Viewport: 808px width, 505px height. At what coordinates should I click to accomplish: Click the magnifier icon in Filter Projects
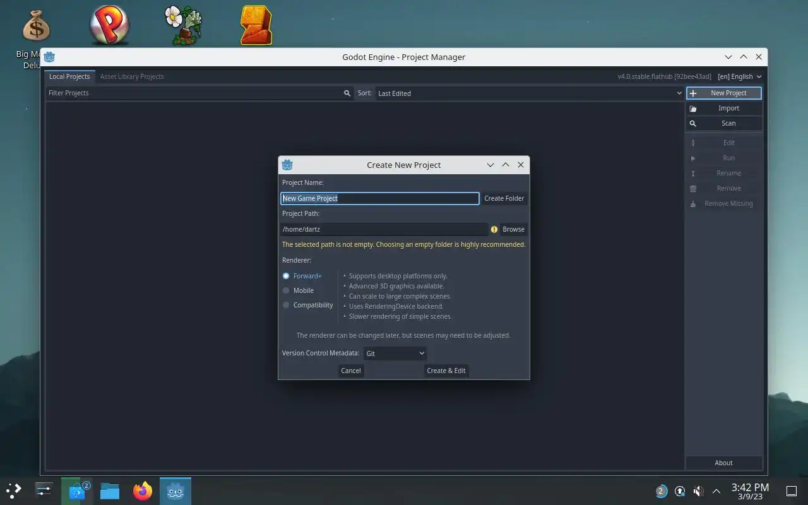[347, 93]
